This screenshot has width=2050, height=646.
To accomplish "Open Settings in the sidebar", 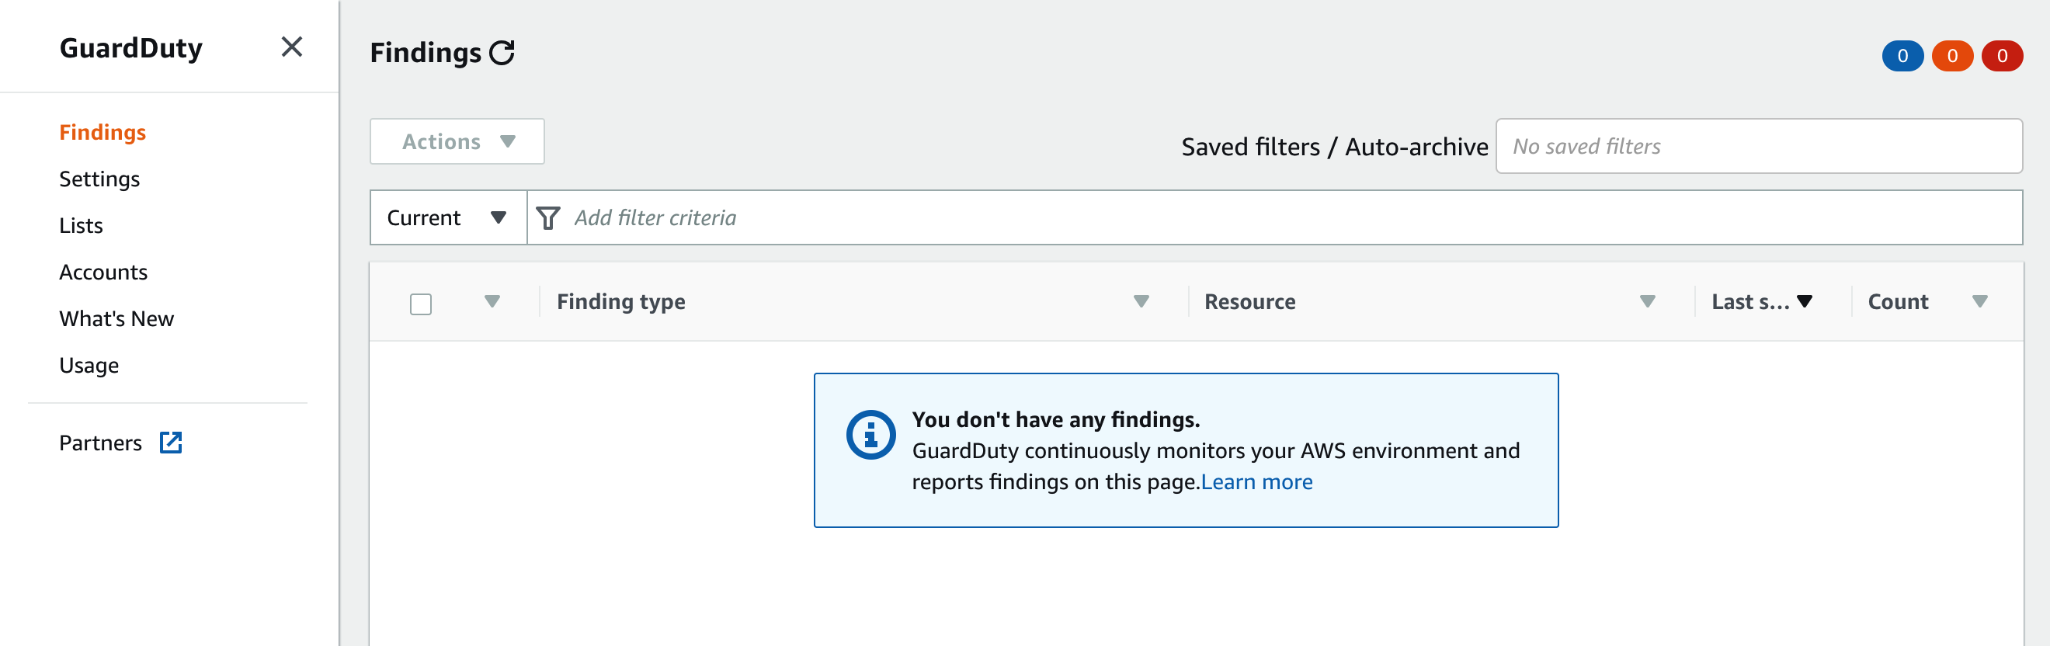I will pos(99,179).
